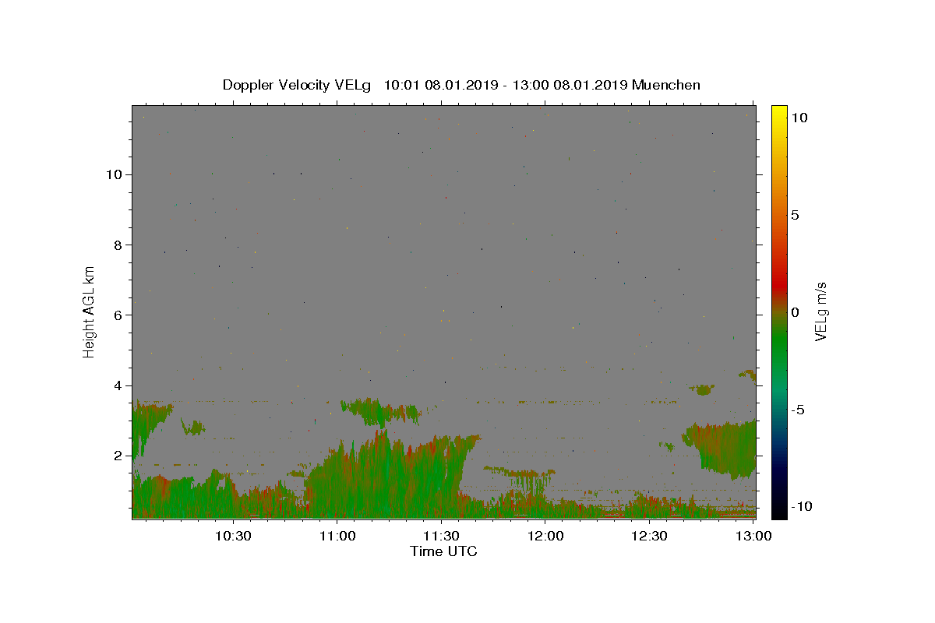Click the colorbar tick value -10

800,506
